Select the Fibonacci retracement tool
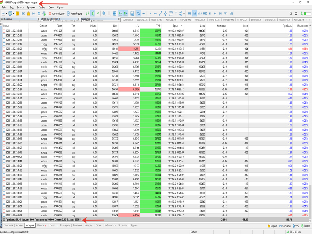 click(171, 13)
